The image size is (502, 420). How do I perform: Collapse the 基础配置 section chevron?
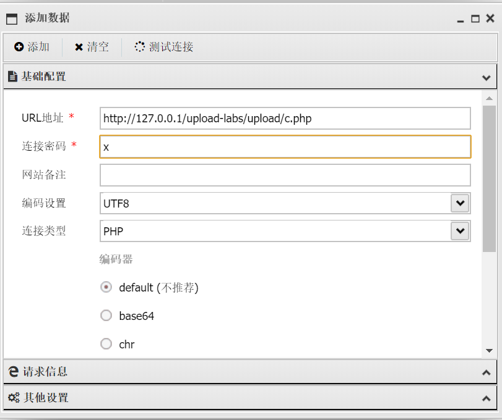(x=487, y=78)
